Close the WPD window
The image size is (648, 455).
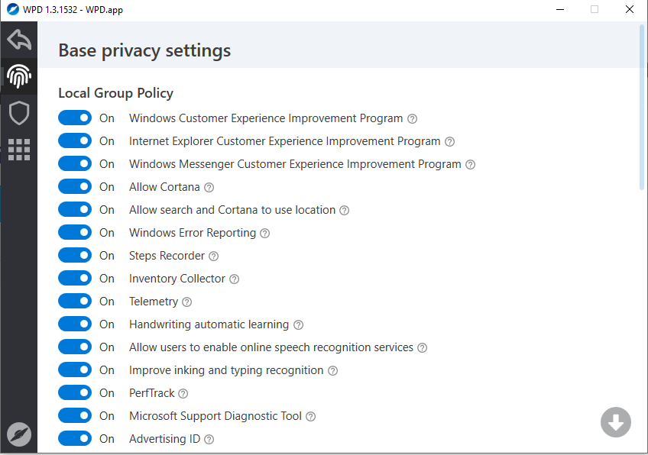click(x=630, y=9)
